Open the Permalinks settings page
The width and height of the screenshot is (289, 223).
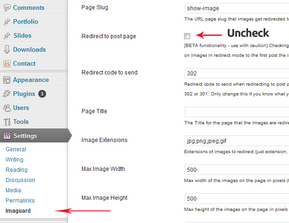pos(20,200)
